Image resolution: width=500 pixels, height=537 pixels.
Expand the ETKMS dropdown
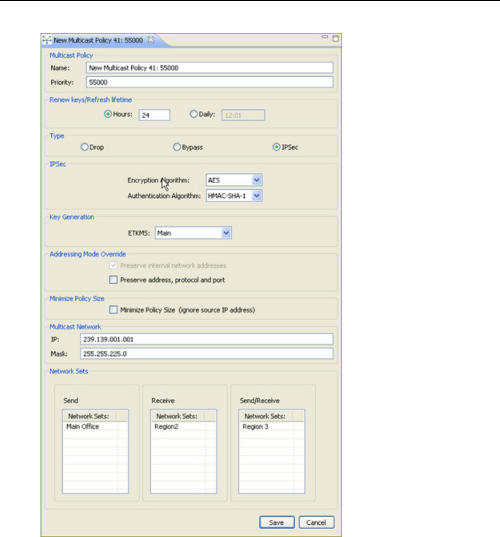coord(226,233)
